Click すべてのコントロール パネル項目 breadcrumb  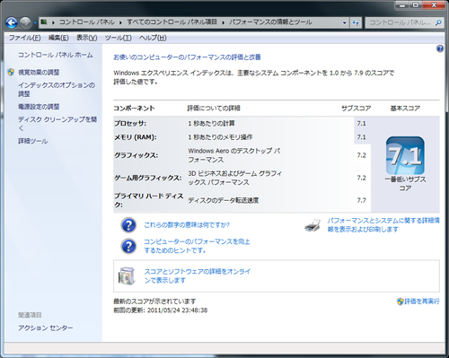pyautogui.click(x=172, y=22)
